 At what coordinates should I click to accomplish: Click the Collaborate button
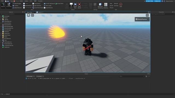(x=157, y=1)
